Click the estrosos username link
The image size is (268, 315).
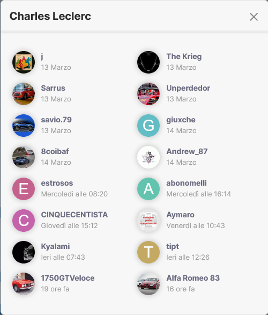click(x=57, y=183)
